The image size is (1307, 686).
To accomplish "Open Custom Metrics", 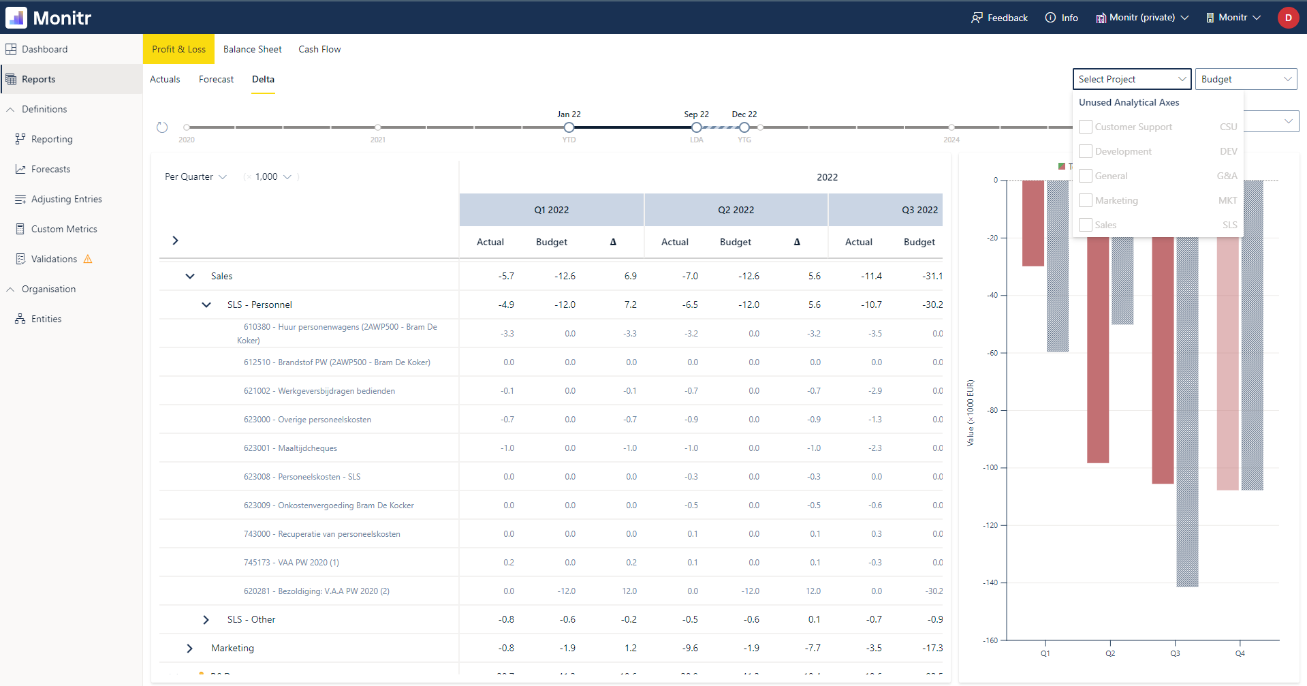I will (x=63, y=228).
